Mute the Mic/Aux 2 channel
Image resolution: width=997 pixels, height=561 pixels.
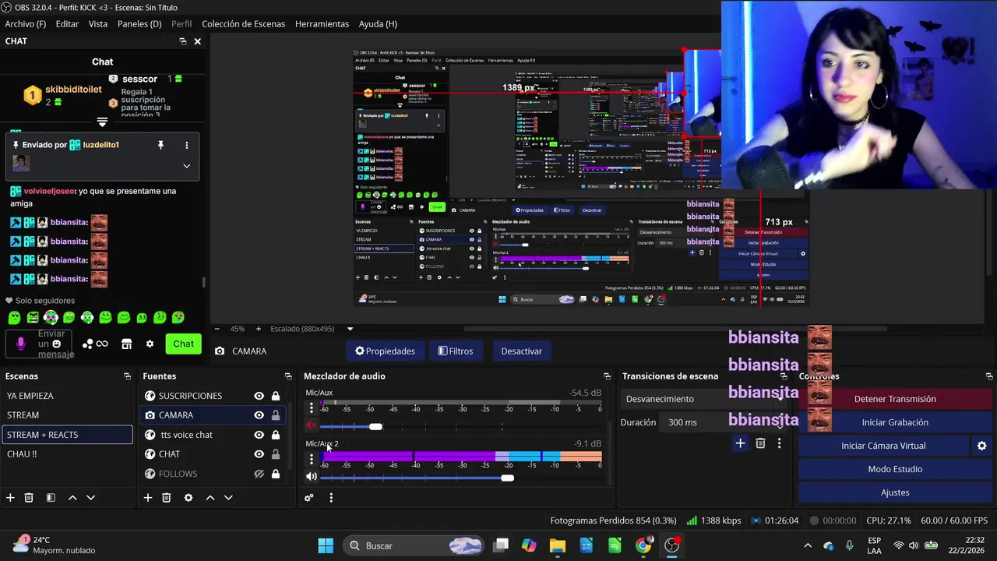pos(312,476)
